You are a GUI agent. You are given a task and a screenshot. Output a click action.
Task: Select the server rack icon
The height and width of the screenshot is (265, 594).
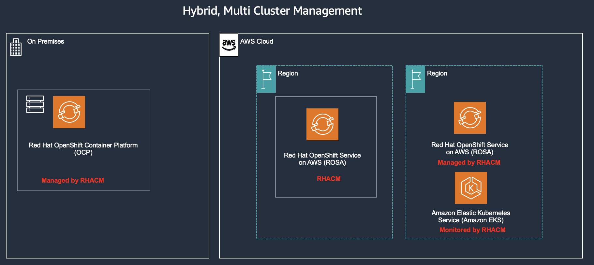pos(35,104)
